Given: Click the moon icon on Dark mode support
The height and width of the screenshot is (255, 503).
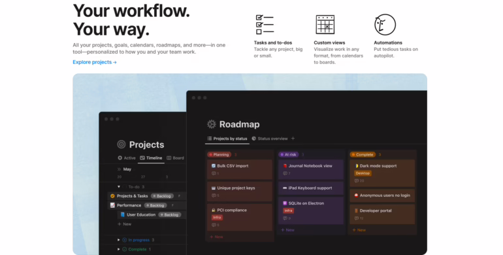Looking at the screenshot, I should [357, 166].
